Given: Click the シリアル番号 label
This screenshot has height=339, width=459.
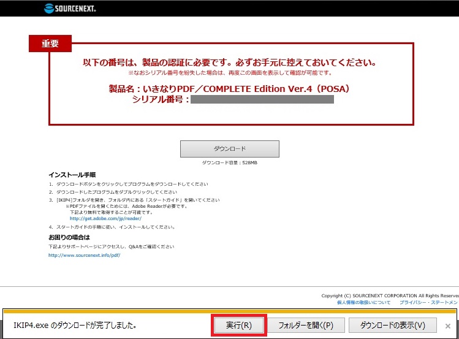Looking at the screenshot, I should [x=161, y=99].
